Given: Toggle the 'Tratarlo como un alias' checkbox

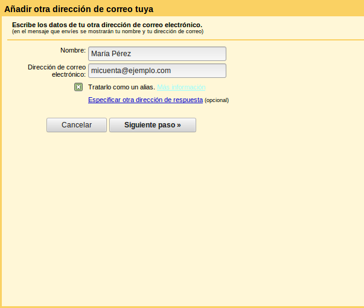Looking at the screenshot, I should (x=78, y=87).
